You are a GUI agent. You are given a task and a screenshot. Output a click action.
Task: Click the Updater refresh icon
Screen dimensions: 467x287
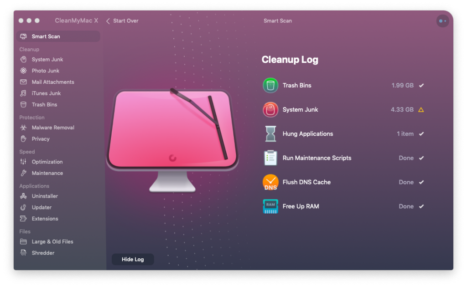pos(23,207)
